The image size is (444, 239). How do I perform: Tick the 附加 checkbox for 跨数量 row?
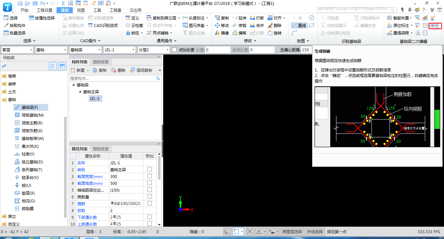point(150,196)
